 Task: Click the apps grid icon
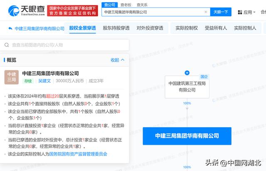pos(240,12)
